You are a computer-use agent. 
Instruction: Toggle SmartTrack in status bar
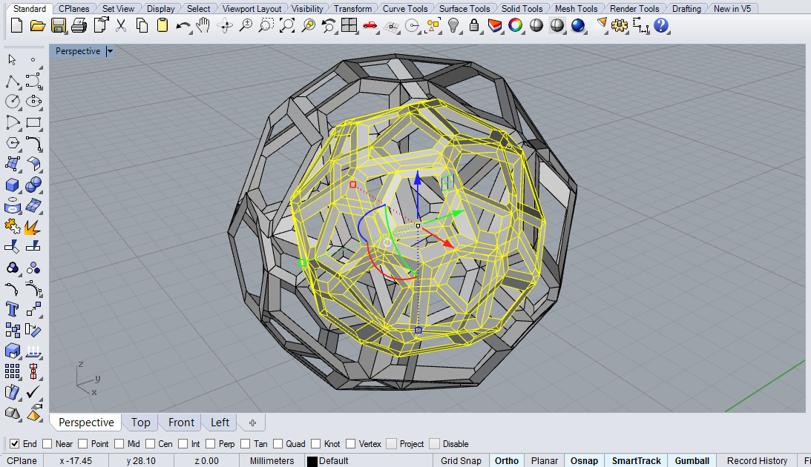[636, 461]
